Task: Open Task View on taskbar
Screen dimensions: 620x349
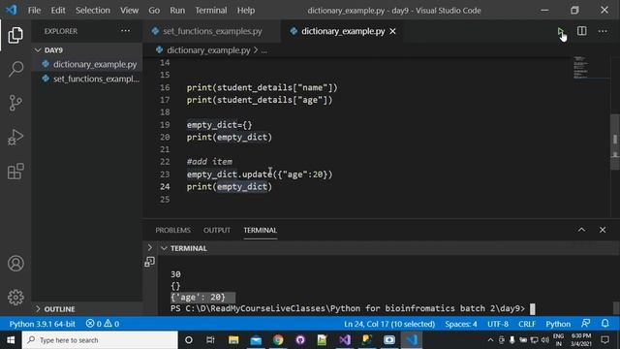Action: 210,340
